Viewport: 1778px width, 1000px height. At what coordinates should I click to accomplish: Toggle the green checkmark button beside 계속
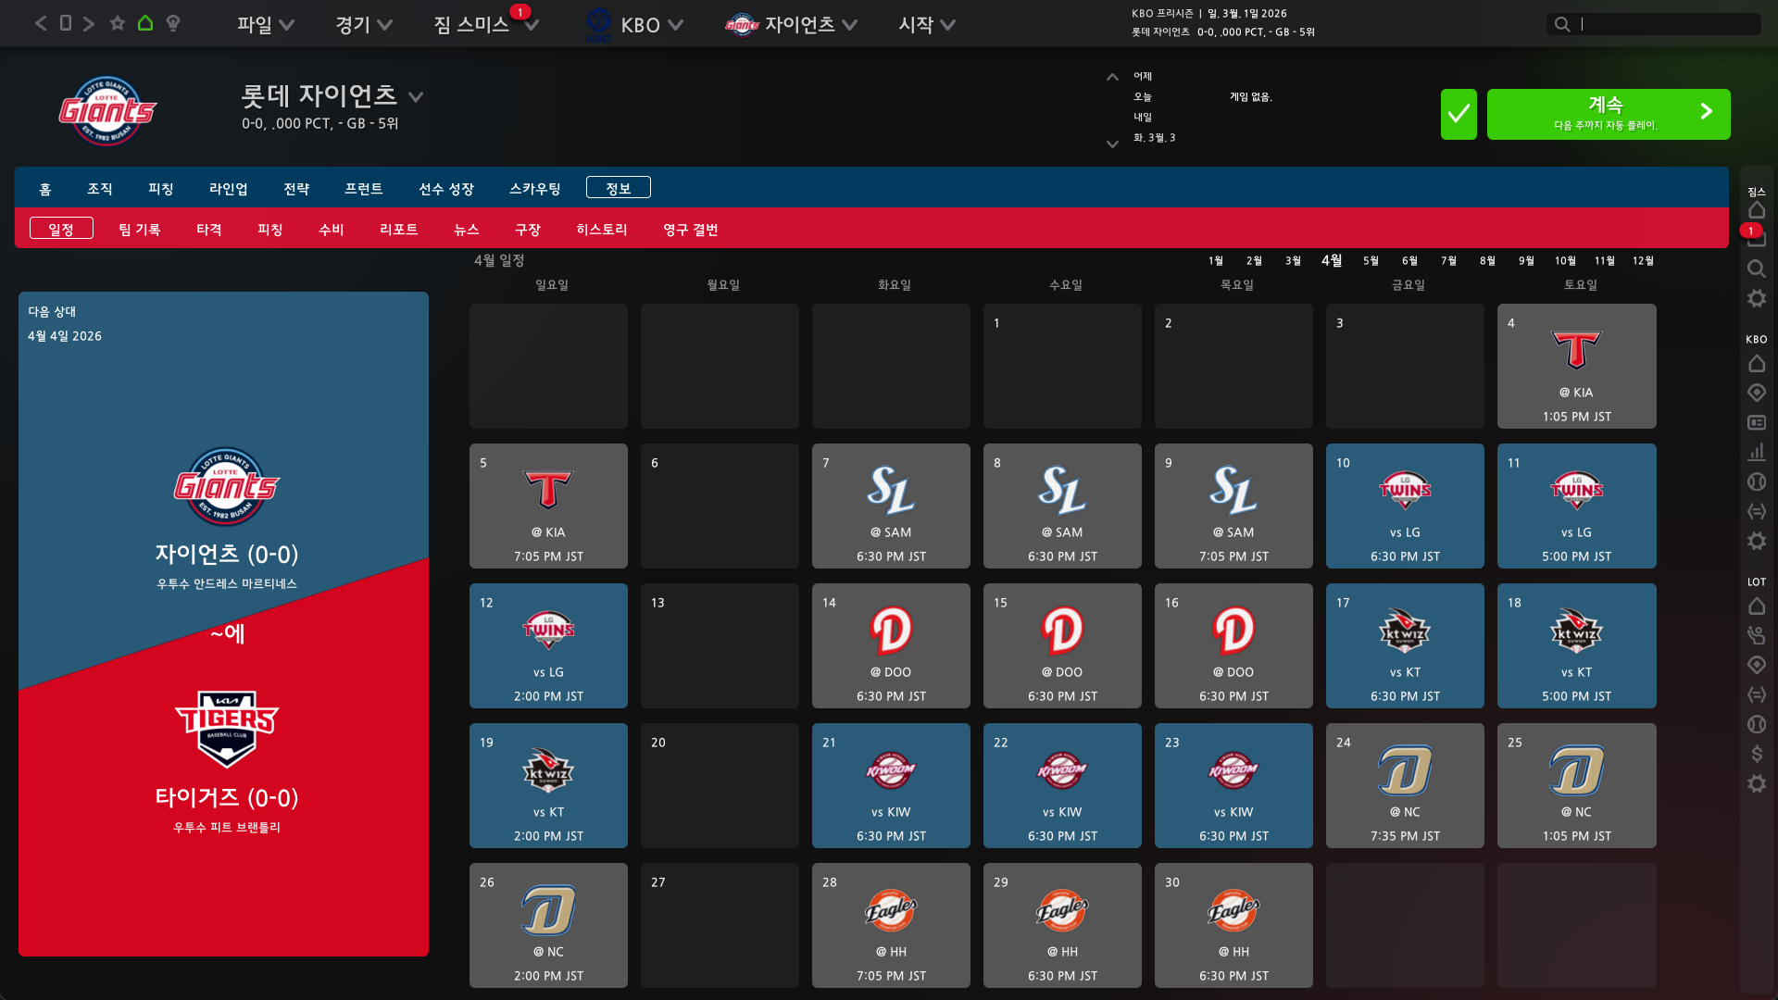click(x=1459, y=114)
